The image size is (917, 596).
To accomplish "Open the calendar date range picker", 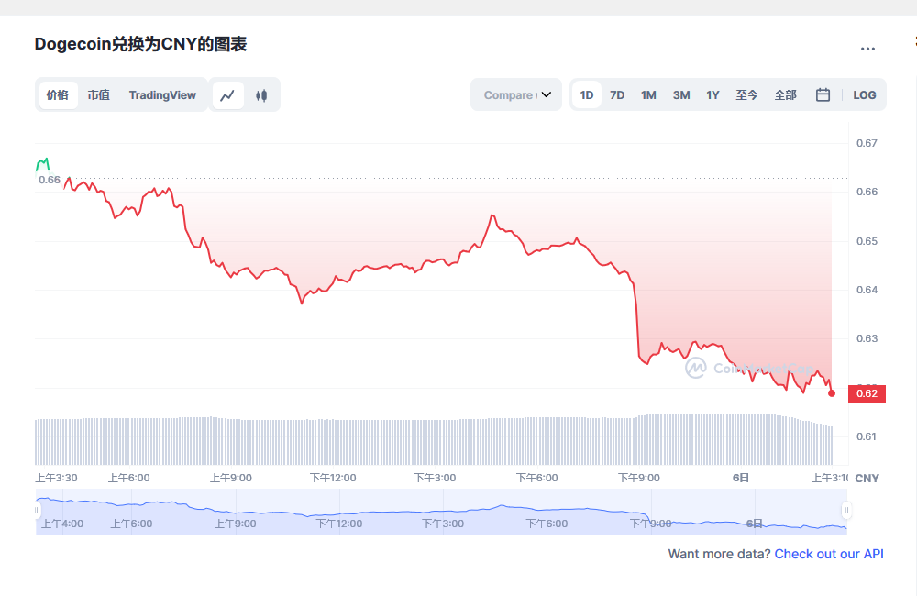I will (823, 94).
